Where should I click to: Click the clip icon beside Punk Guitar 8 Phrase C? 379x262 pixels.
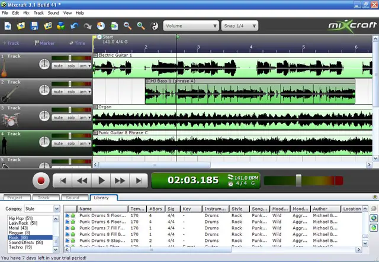(95, 132)
